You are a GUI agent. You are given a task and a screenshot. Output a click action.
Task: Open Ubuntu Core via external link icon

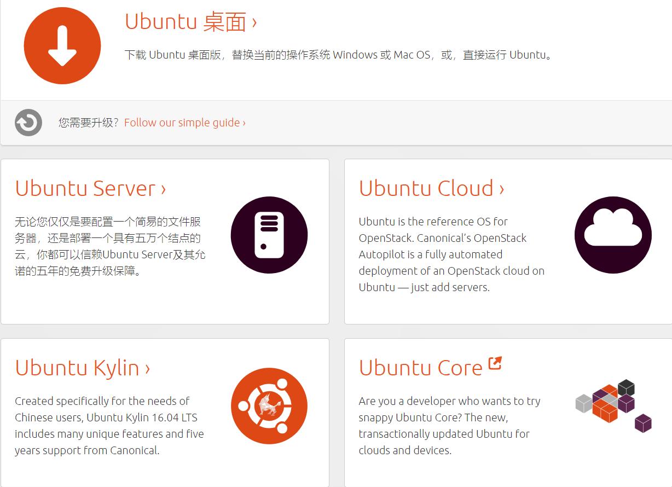click(x=495, y=362)
